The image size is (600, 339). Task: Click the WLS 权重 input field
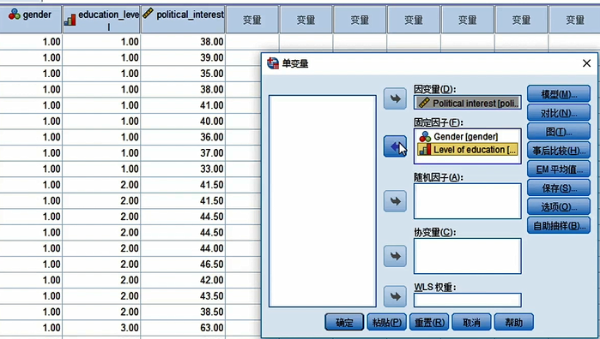(468, 300)
